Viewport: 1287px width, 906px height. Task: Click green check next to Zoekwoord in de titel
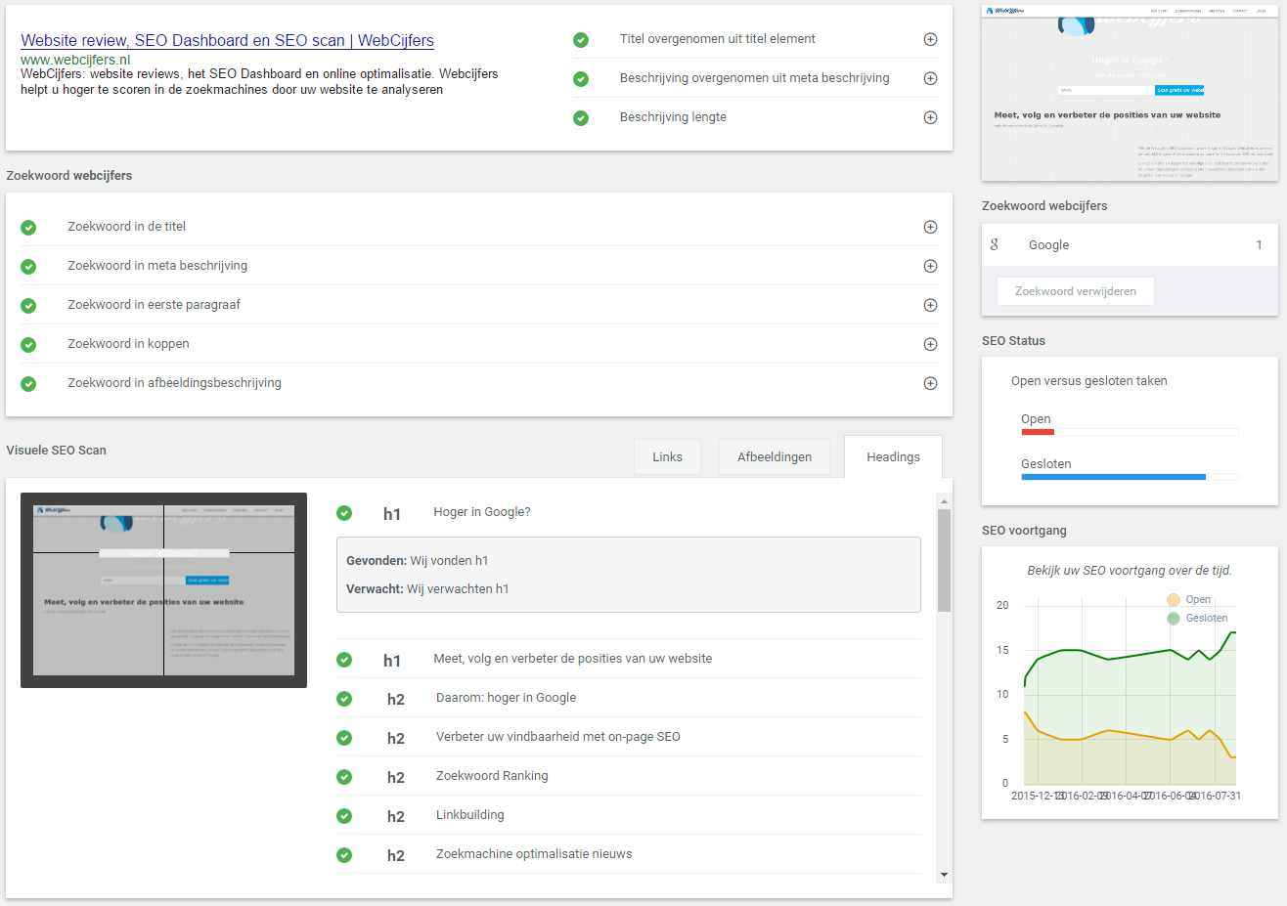point(28,228)
